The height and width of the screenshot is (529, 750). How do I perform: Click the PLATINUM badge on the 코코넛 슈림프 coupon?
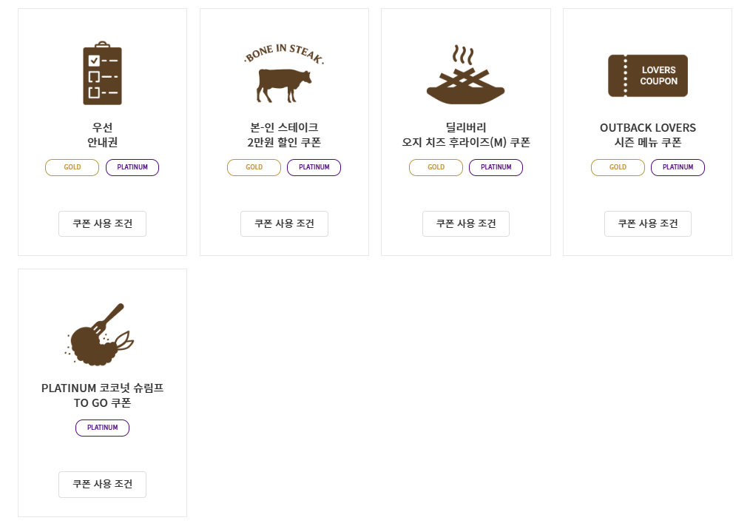coord(102,428)
